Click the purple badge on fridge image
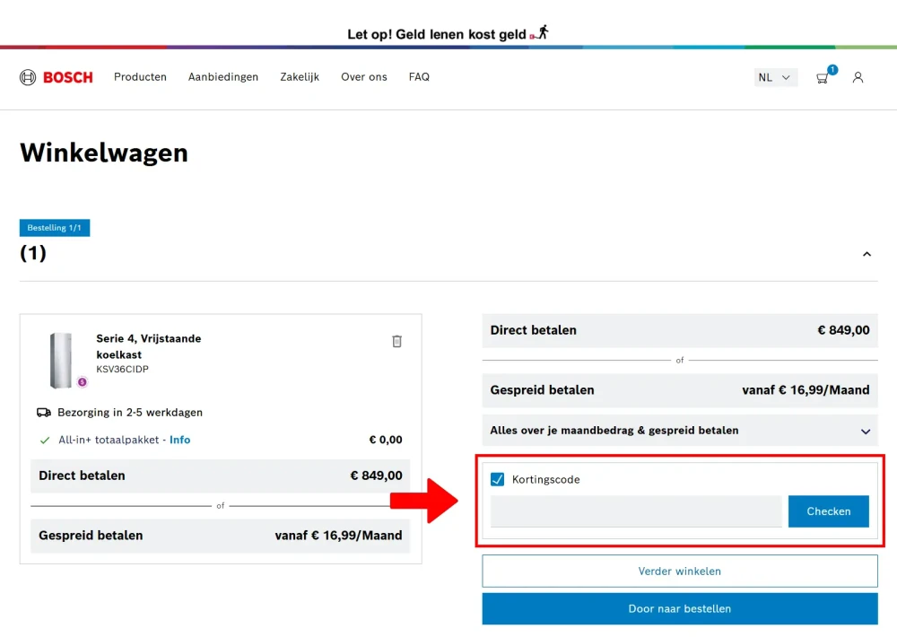The image size is (897, 637). [x=83, y=381]
